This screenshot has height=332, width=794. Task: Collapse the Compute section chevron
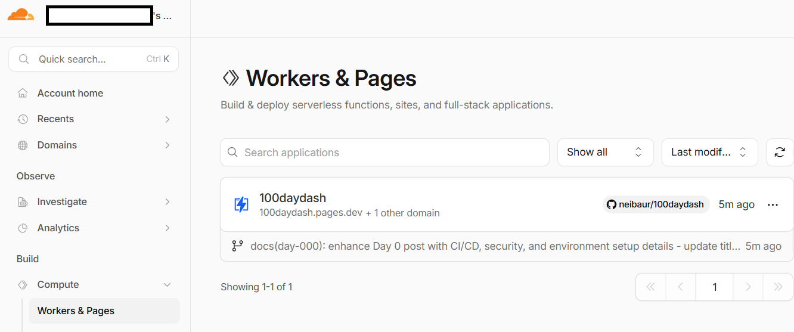[x=168, y=285]
